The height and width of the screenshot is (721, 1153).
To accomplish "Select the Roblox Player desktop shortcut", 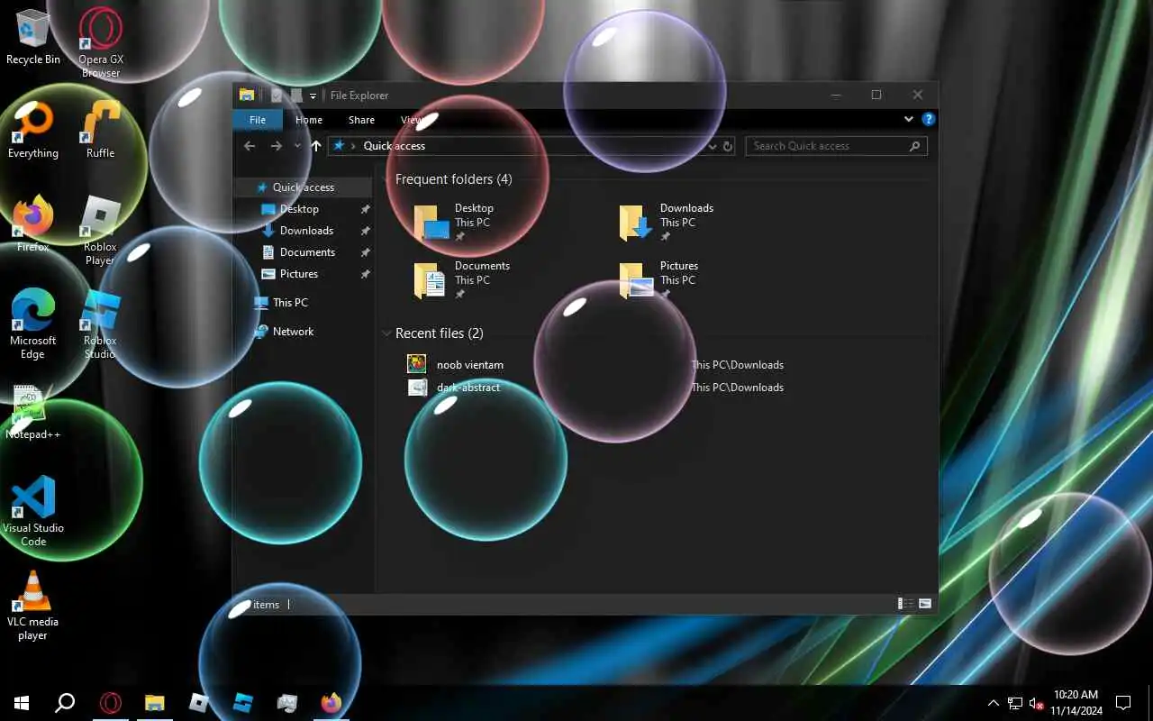I will click(x=101, y=231).
